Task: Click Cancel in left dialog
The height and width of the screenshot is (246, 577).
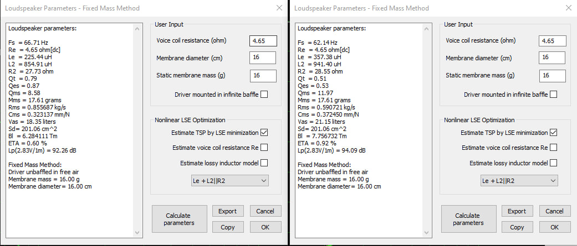Action: (265, 211)
